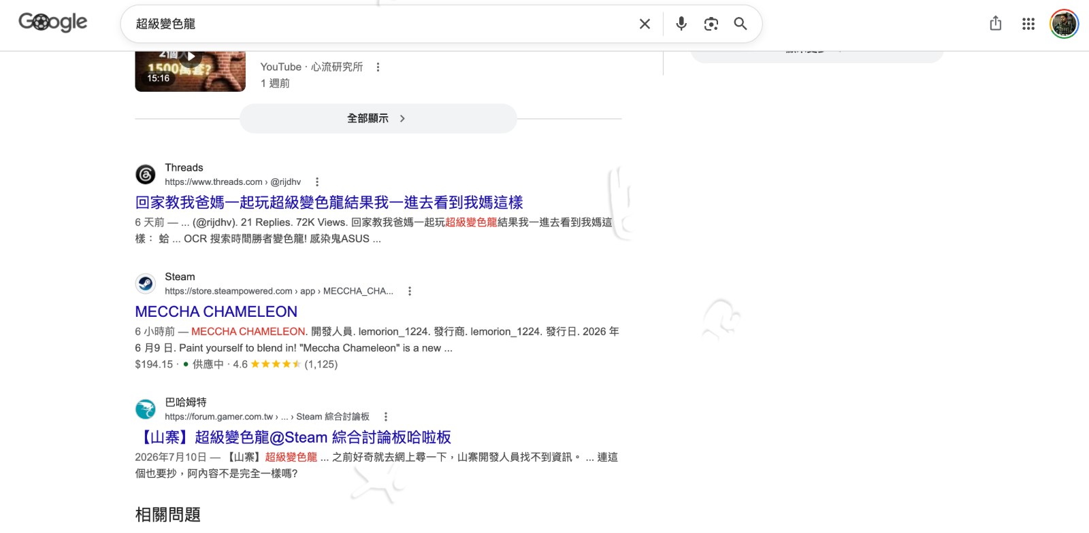Click the 巴哈姆特 site favicon
Viewport: 1089px width, 533px height.
[x=146, y=409]
